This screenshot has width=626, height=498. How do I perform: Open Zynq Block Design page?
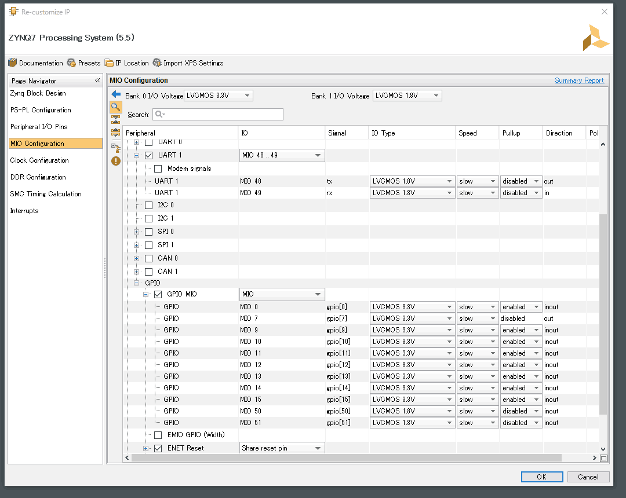(38, 93)
